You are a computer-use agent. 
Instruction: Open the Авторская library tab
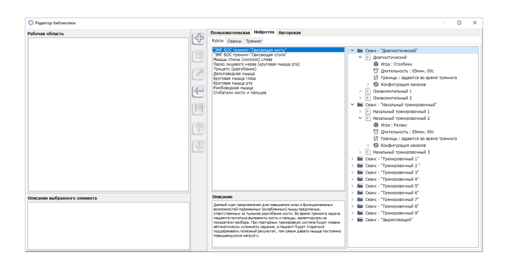pos(290,32)
